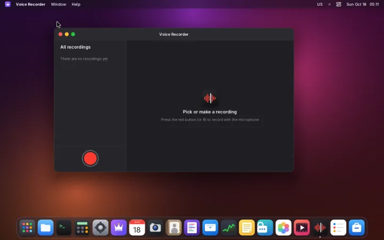Open System Settings gear in the dock
The image size is (384, 240).
coord(100,228)
